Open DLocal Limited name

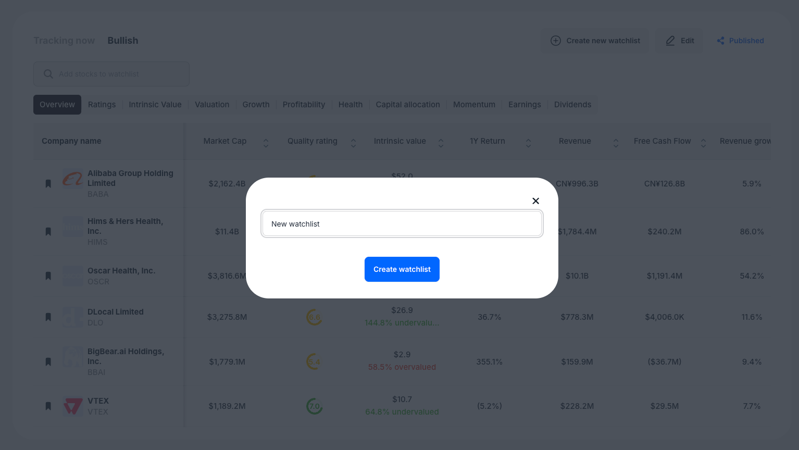pos(116,312)
